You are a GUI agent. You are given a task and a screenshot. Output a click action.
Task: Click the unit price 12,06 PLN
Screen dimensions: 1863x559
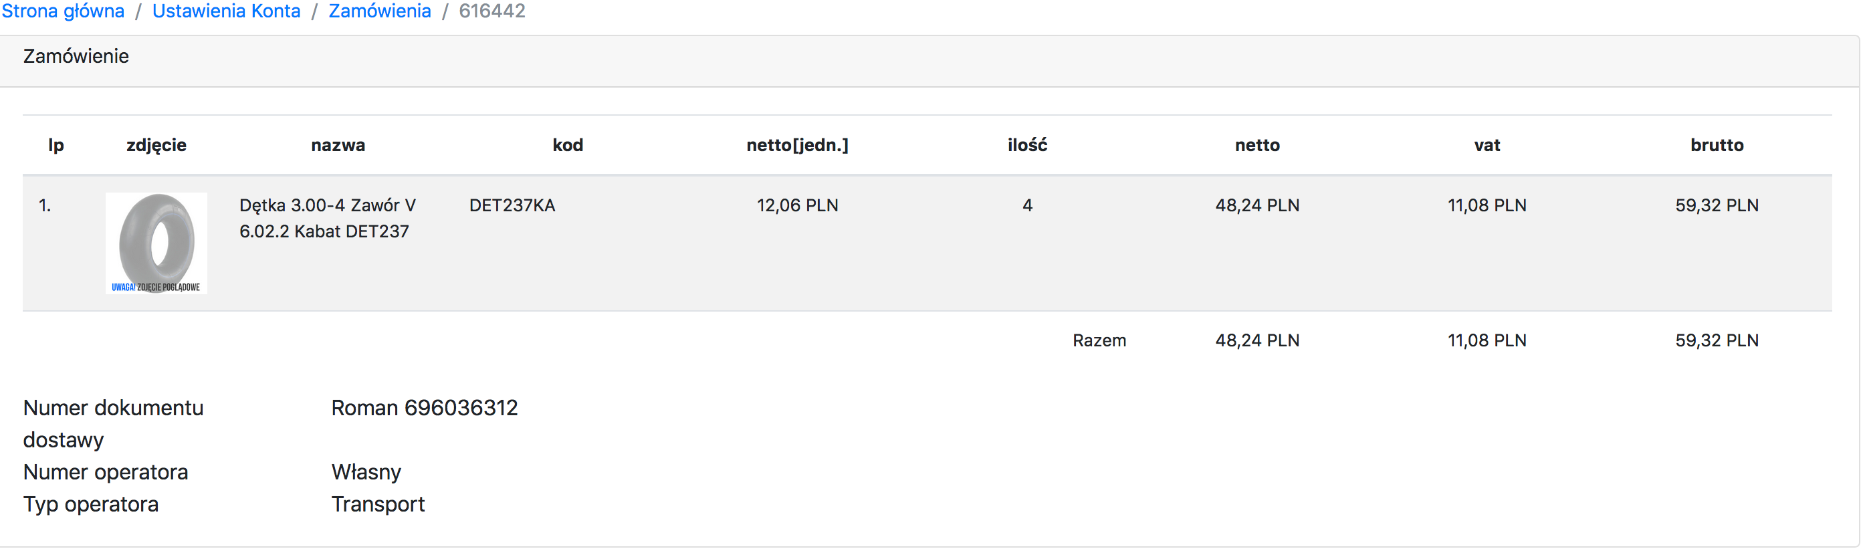797,205
